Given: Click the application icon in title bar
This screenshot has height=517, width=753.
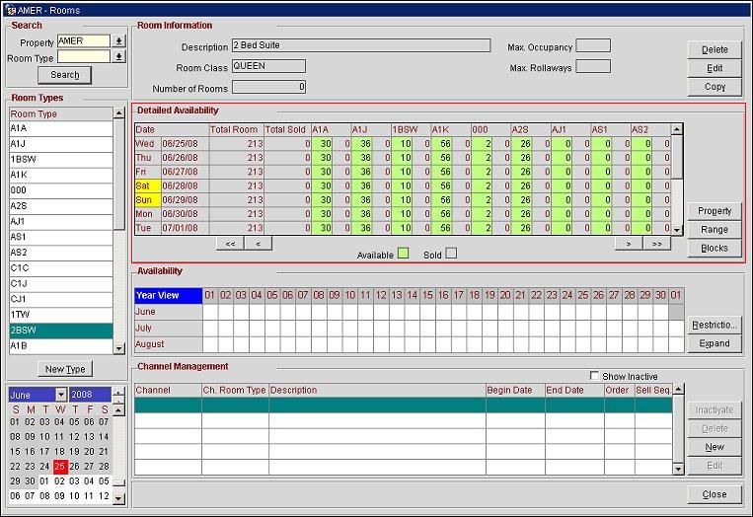Looking at the screenshot, I should coord(8,9).
